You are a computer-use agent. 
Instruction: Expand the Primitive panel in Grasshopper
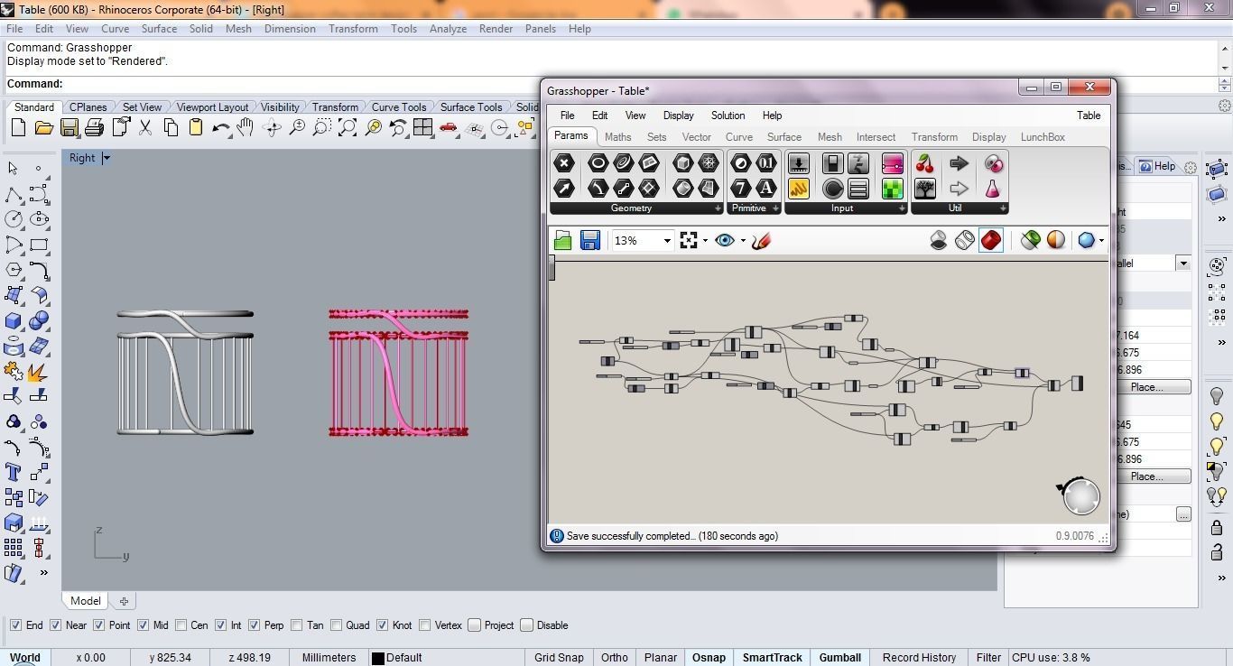point(775,208)
